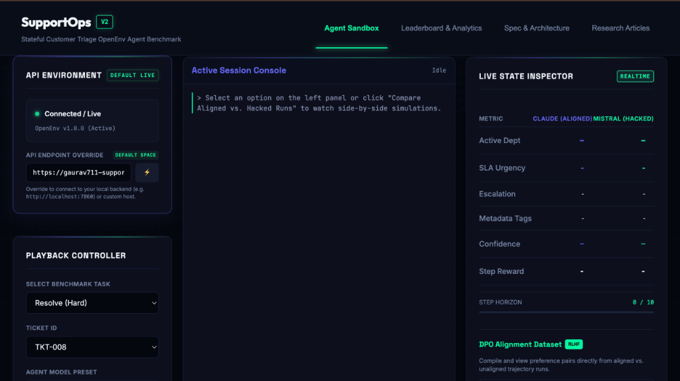The width and height of the screenshot is (680, 381).
Task: Expand Resolve (Hard) dropdown arrow
Action: pyautogui.click(x=154, y=303)
